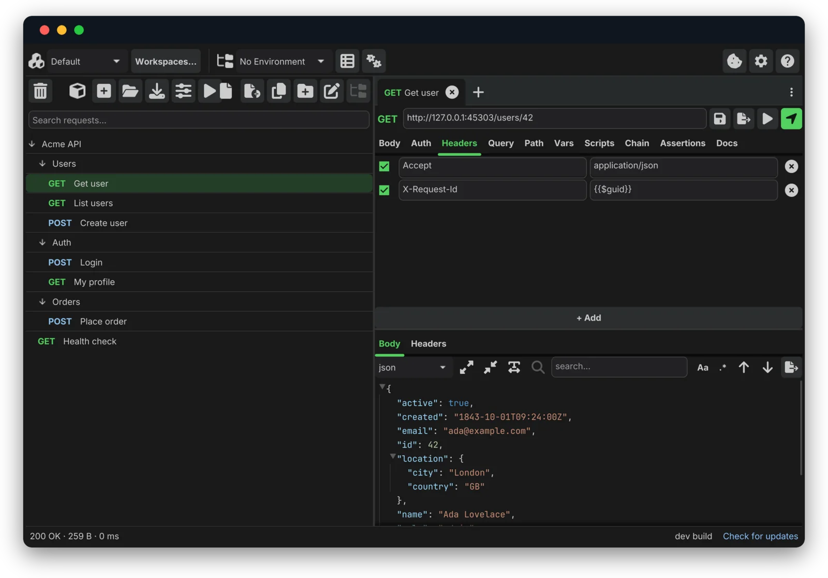Click the Search requests input field
The height and width of the screenshot is (578, 828).
coord(199,120)
